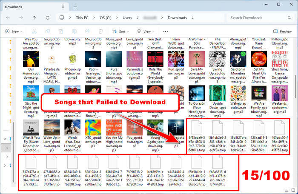Image resolution: width=298 pixels, height=194 pixels.
Task: Add a new tab with plus button
Action: [x=75, y=7]
